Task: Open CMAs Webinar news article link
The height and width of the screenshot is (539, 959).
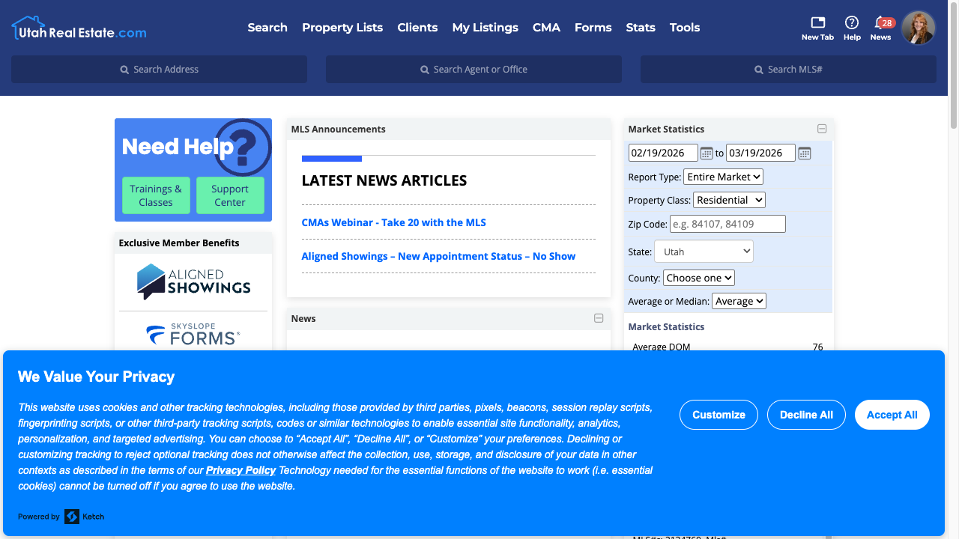Action: [393, 222]
